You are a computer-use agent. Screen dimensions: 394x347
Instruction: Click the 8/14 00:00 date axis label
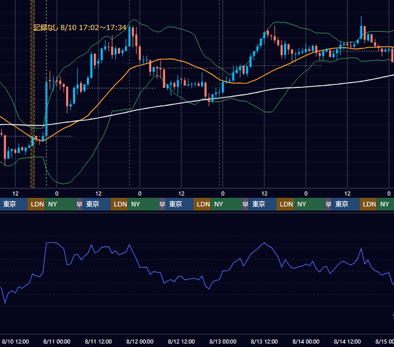click(306, 341)
